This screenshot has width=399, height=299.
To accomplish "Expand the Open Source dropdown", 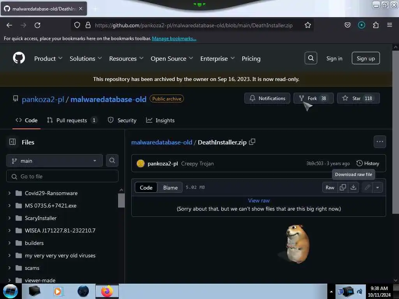I will pyautogui.click(x=172, y=58).
